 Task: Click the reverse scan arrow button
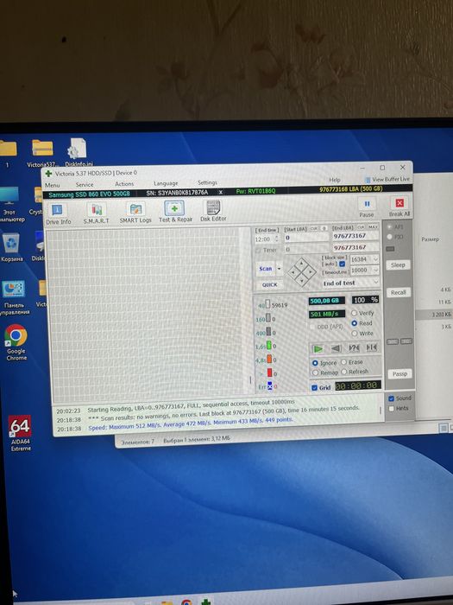[336, 348]
